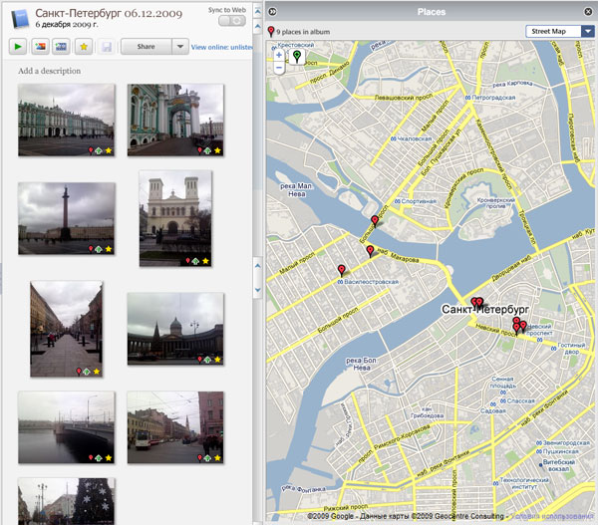Expand the Share button dropdown arrow
Image resolution: width=598 pixels, height=525 pixels.
tap(178, 46)
